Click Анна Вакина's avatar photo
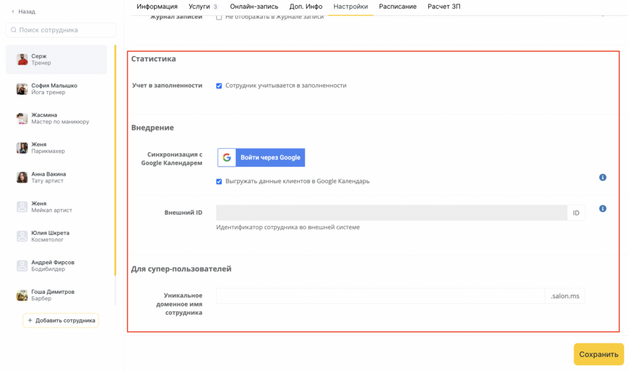The width and height of the screenshot is (629, 371). coord(22,177)
